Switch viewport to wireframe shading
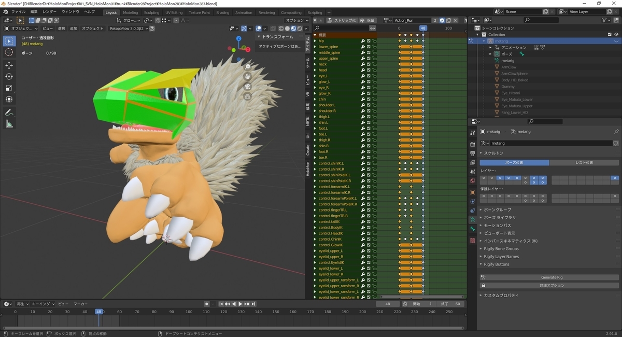The width and height of the screenshot is (622, 337). coord(282,29)
